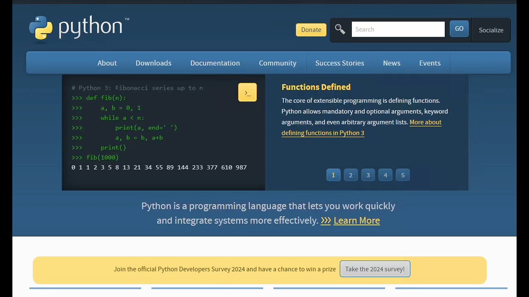The image size is (529, 297).
Task: Click the 'a, b = 0, 1' code line
Action: coord(106,108)
